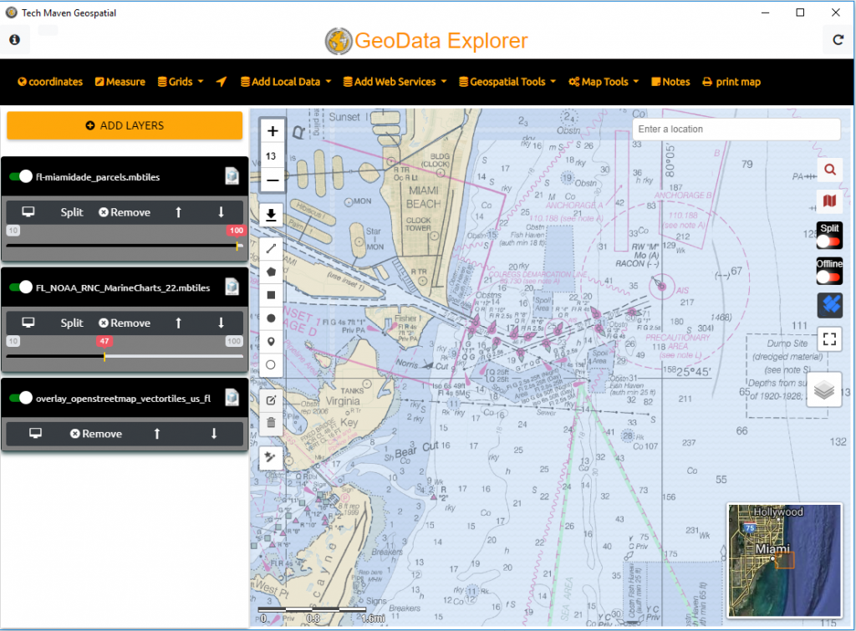Open the location search magnifier tool

[829, 169]
